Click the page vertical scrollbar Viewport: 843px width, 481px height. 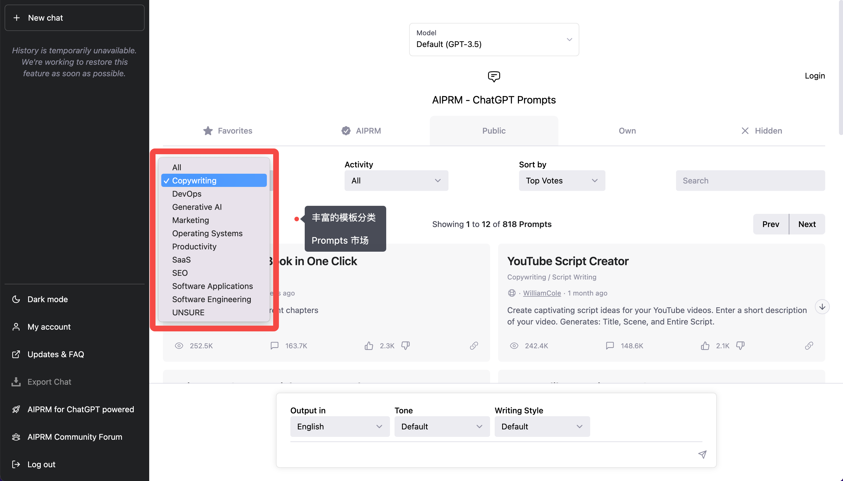841,68
